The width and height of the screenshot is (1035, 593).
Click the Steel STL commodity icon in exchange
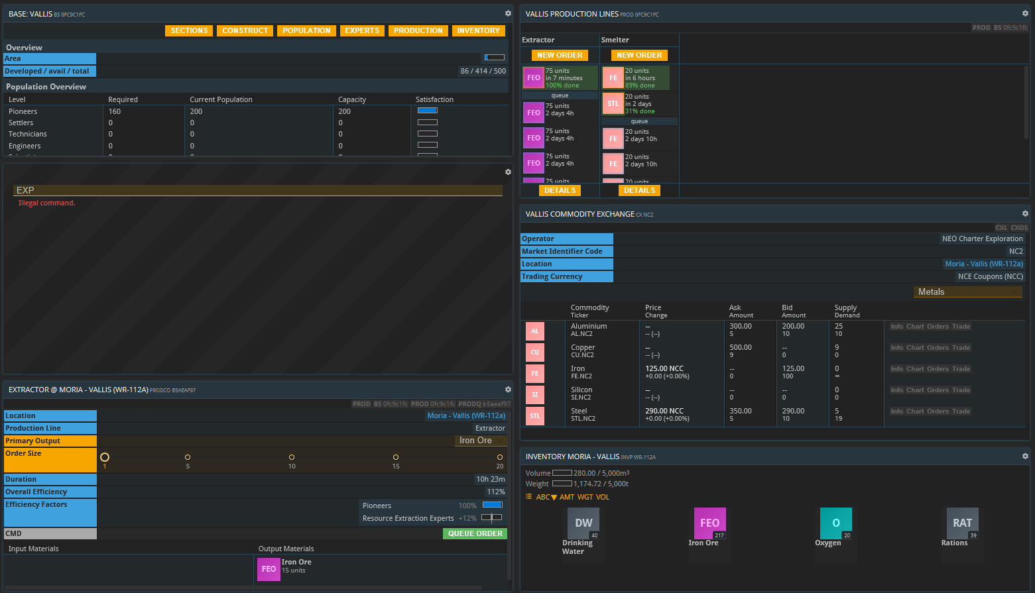(x=534, y=416)
